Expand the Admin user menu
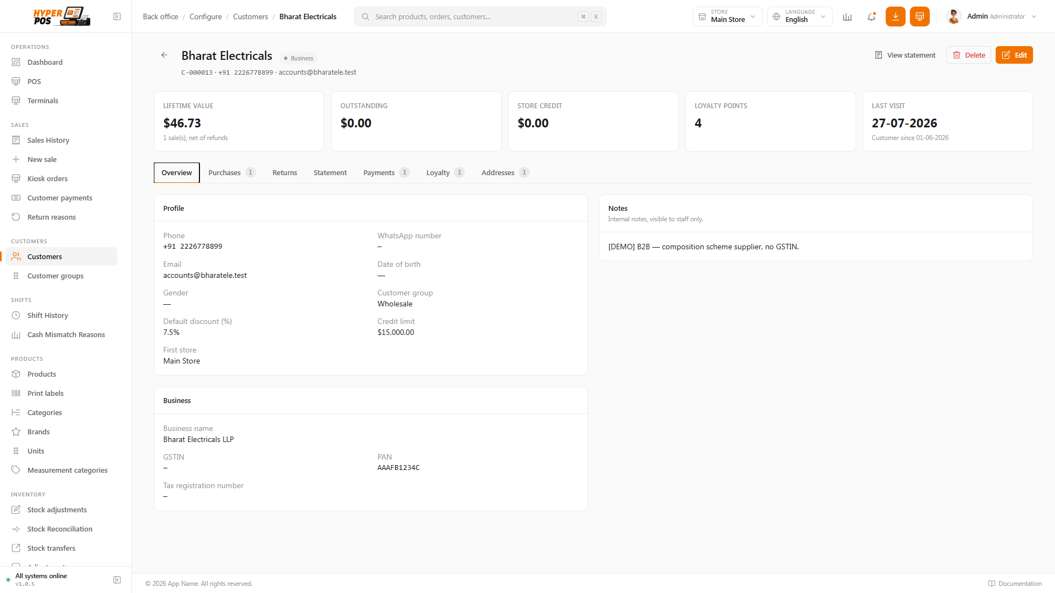 point(992,16)
